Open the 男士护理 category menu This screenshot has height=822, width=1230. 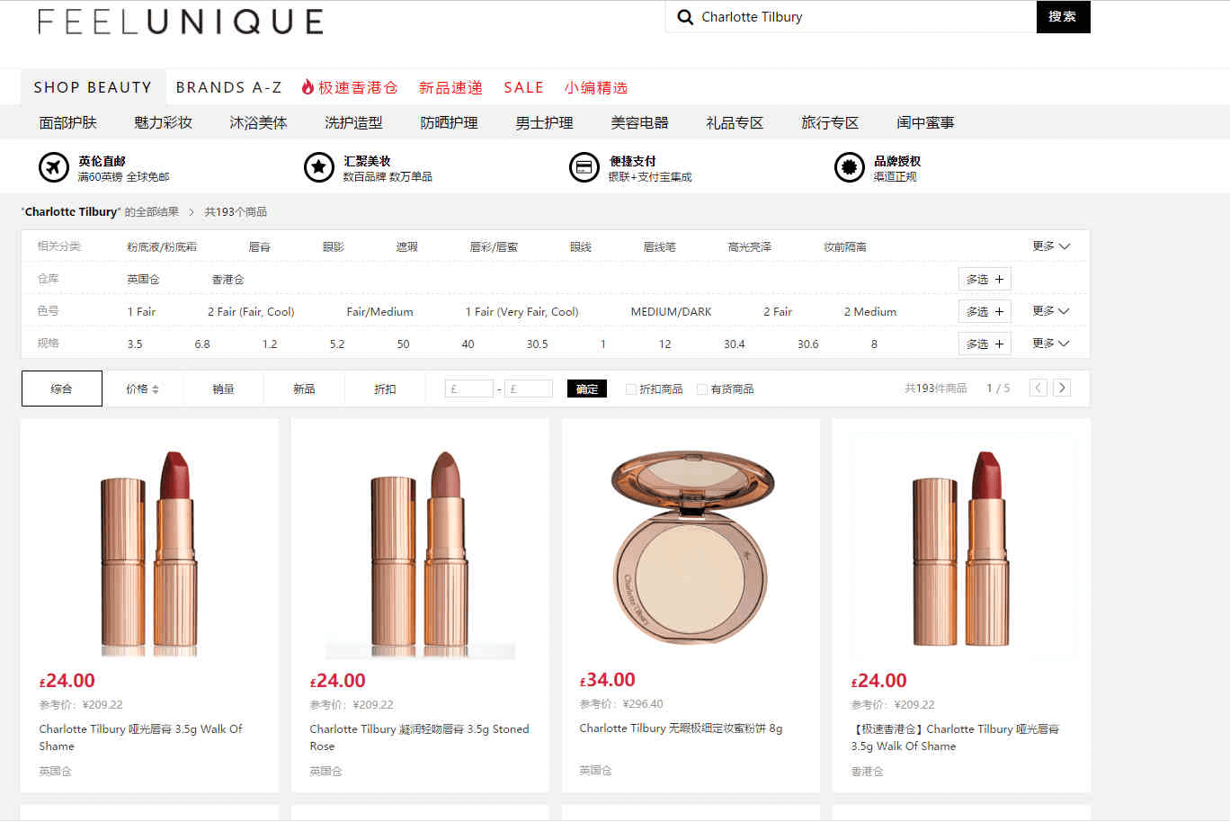click(544, 122)
